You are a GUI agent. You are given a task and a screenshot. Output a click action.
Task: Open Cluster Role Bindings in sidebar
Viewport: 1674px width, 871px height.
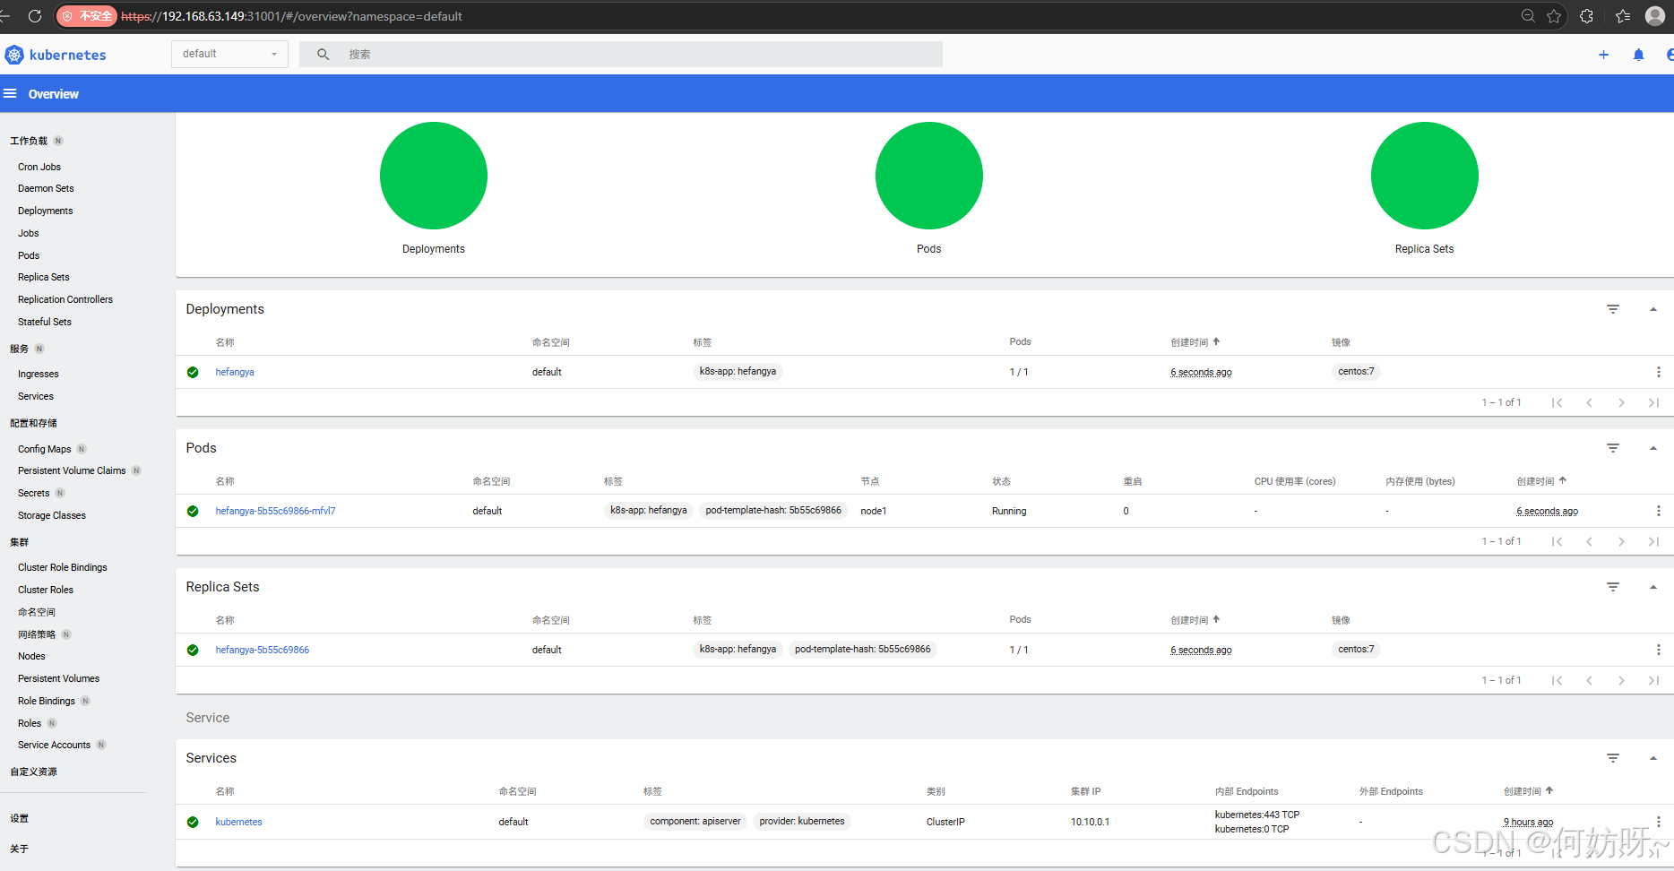click(63, 567)
